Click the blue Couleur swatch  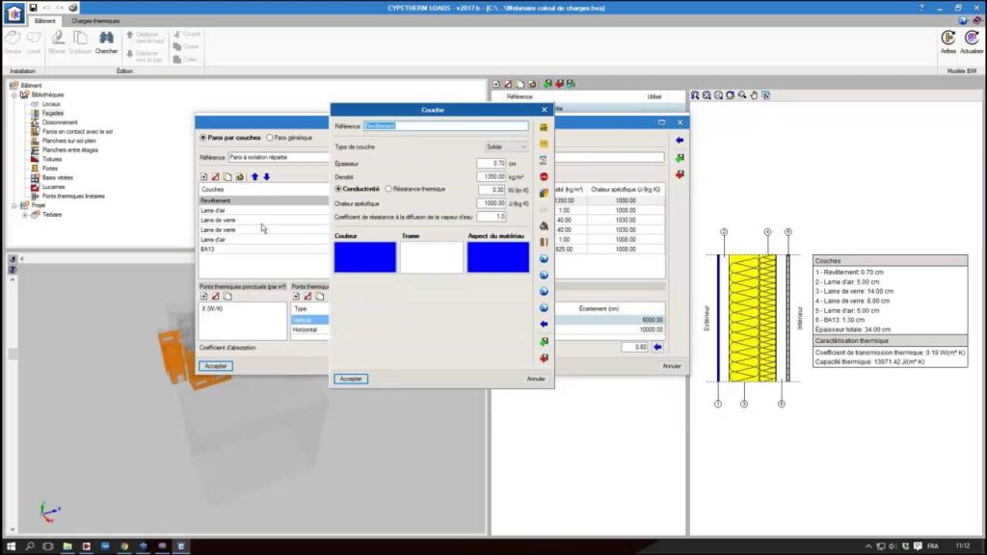click(364, 257)
